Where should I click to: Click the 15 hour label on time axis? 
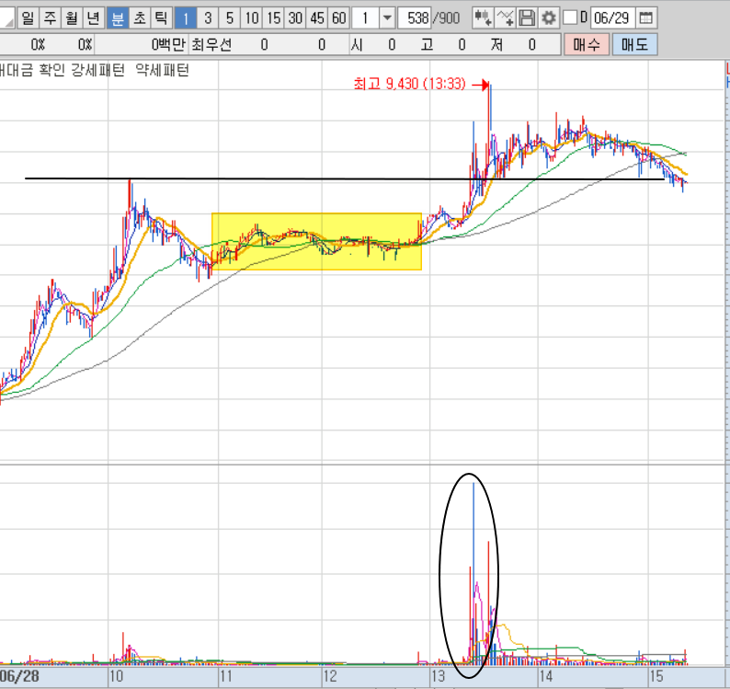(656, 676)
